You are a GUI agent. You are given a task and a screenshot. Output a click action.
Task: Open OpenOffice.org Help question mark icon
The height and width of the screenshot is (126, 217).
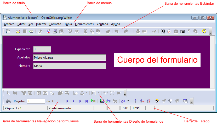click(204, 31)
